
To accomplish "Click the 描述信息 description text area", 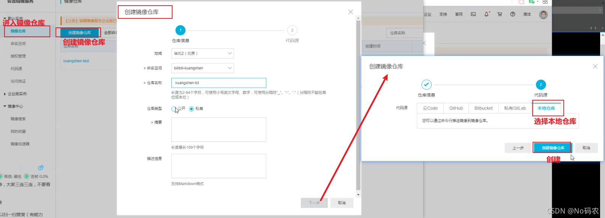I will pos(219,166).
